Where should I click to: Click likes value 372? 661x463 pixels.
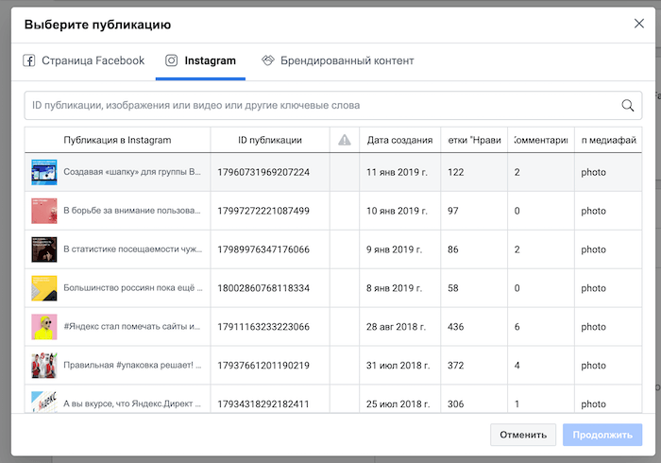pos(456,365)
